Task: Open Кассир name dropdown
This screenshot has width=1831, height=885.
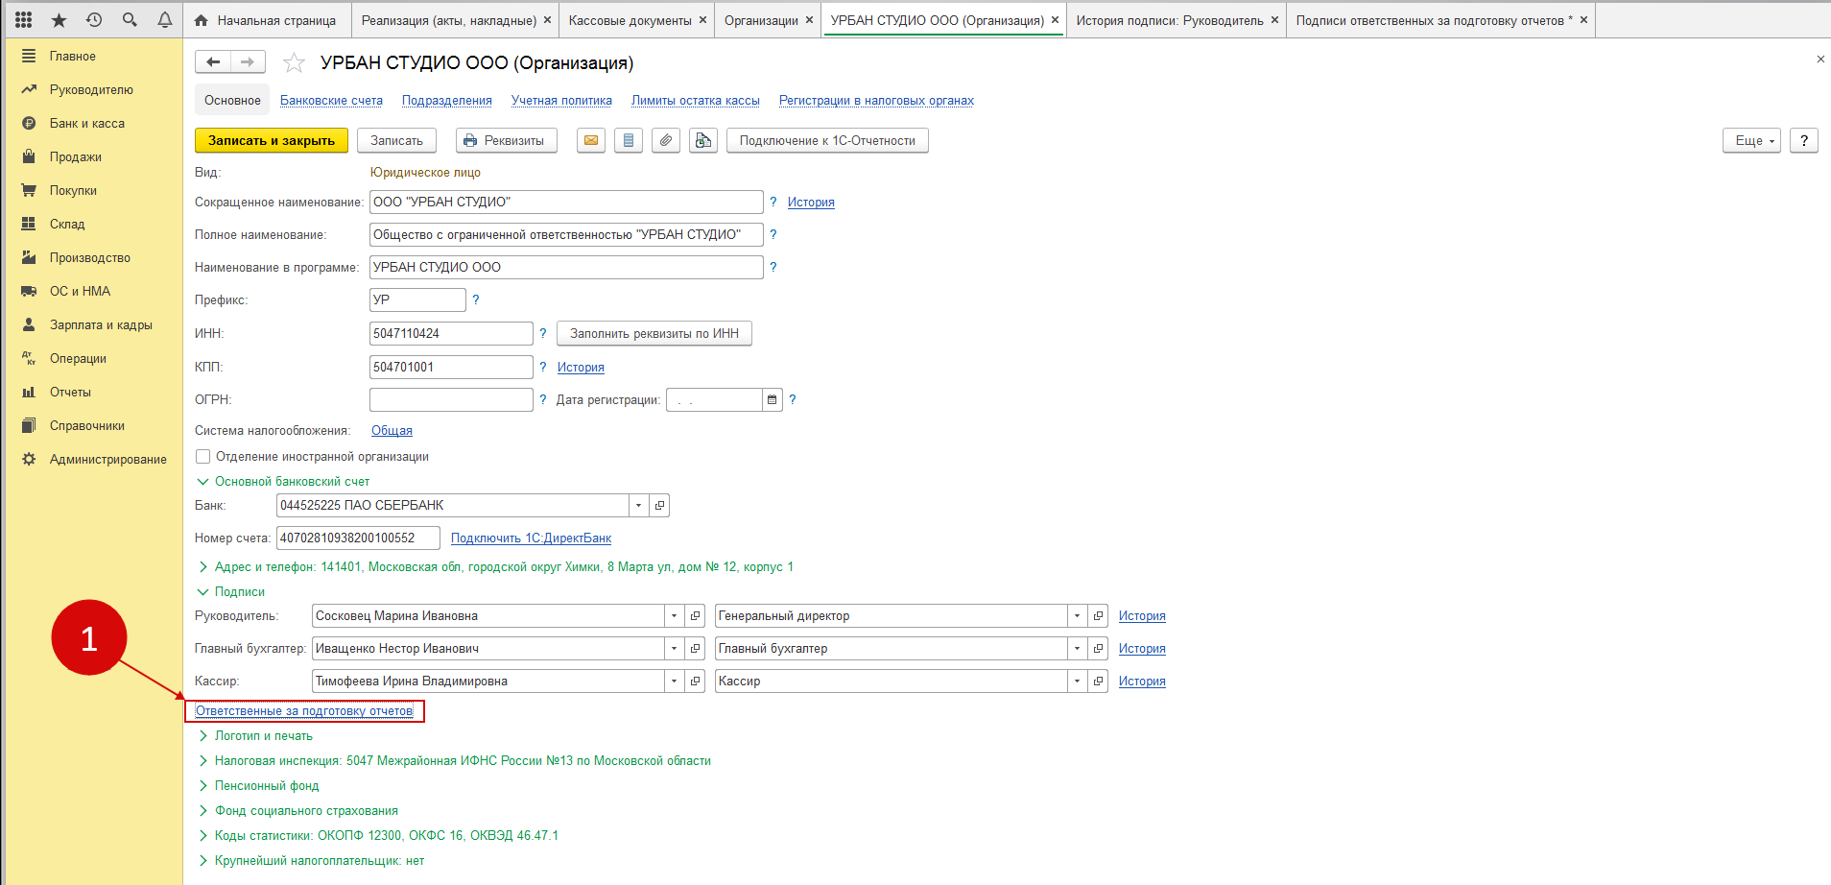Action: (675, 682)
